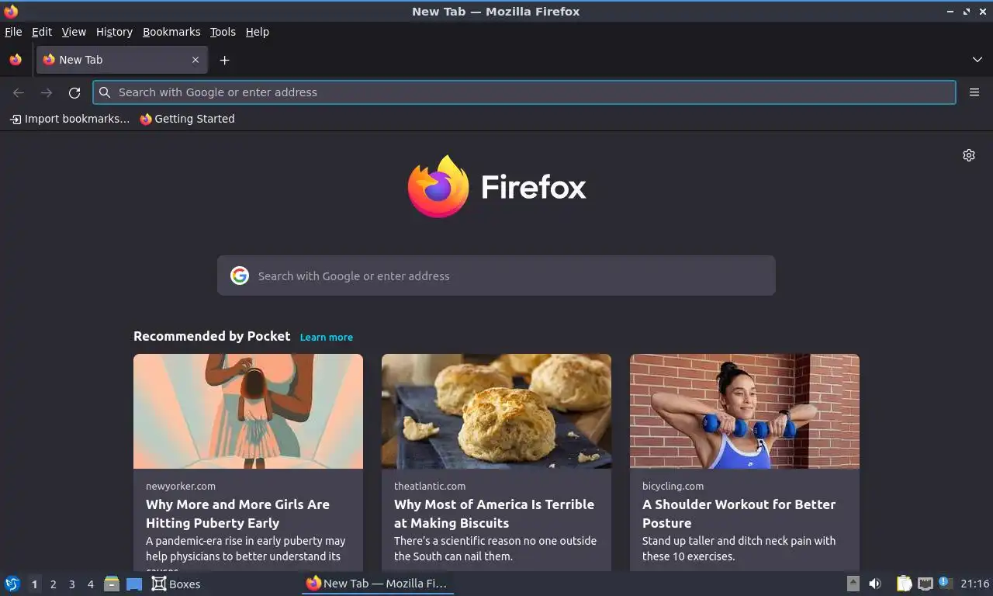Click the 'Recommended by Pocket' heading

click(x=212, y=336)
